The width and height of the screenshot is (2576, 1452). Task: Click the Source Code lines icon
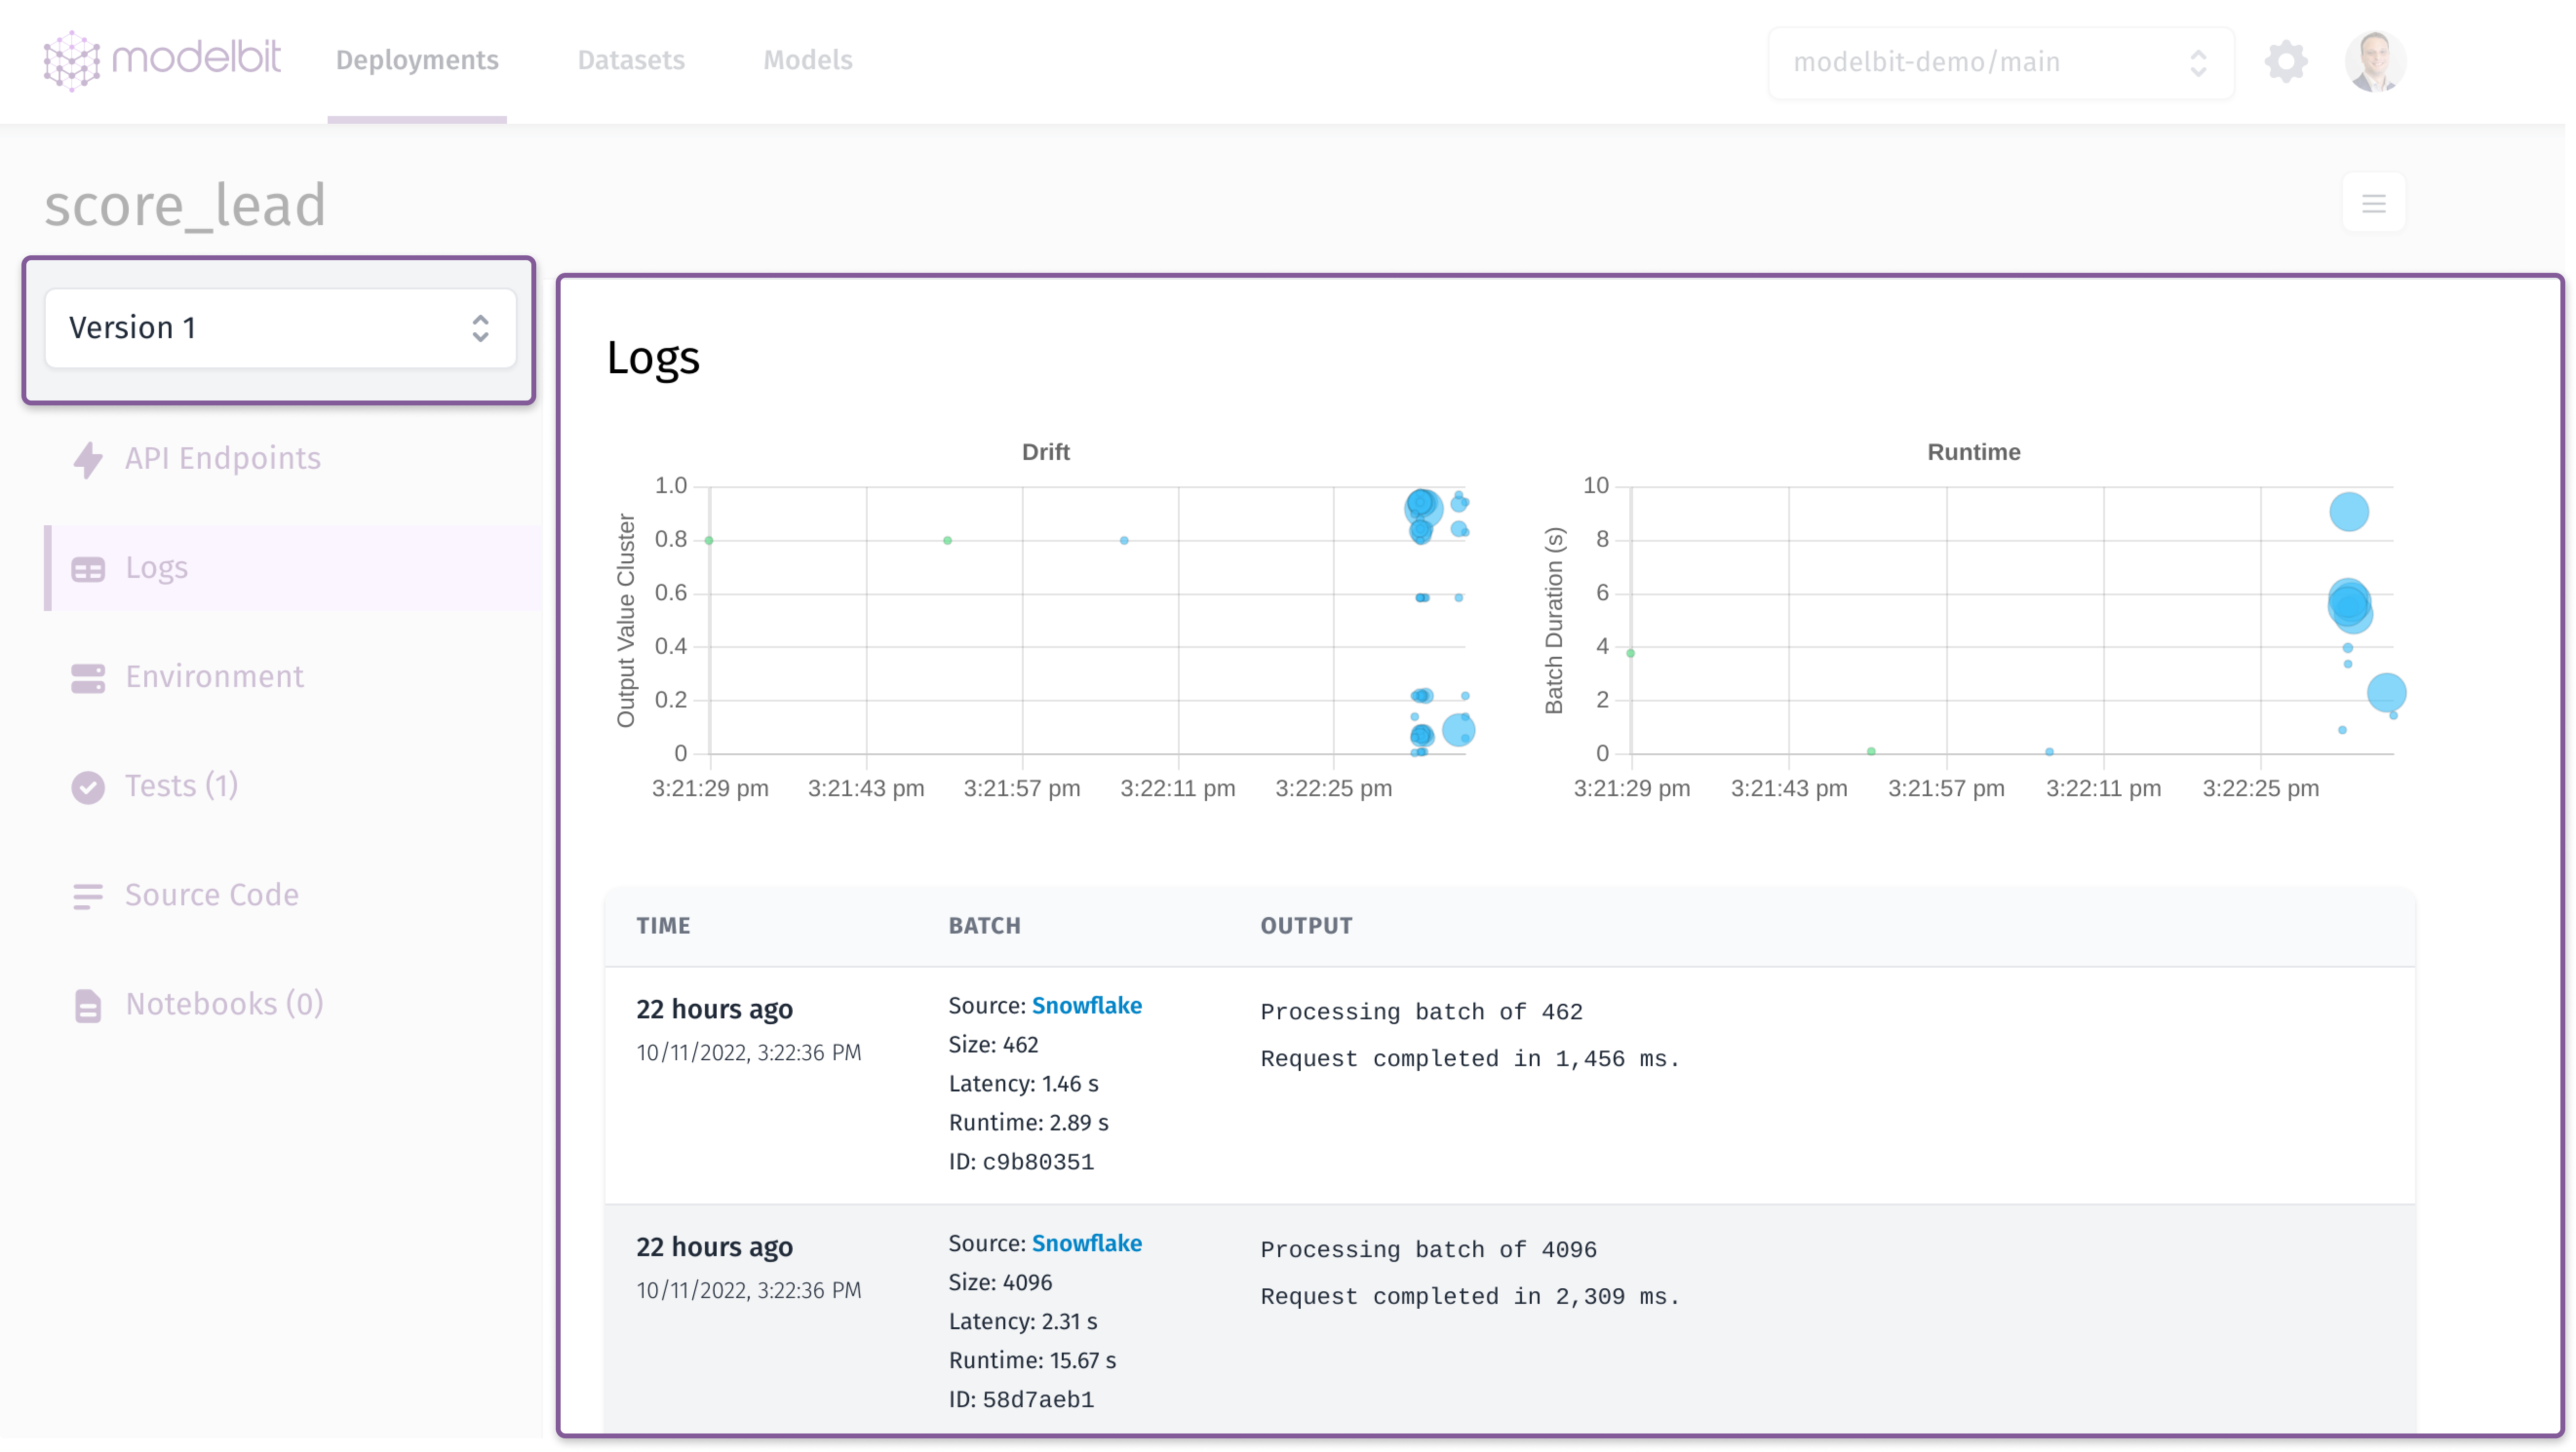[88, 896]
